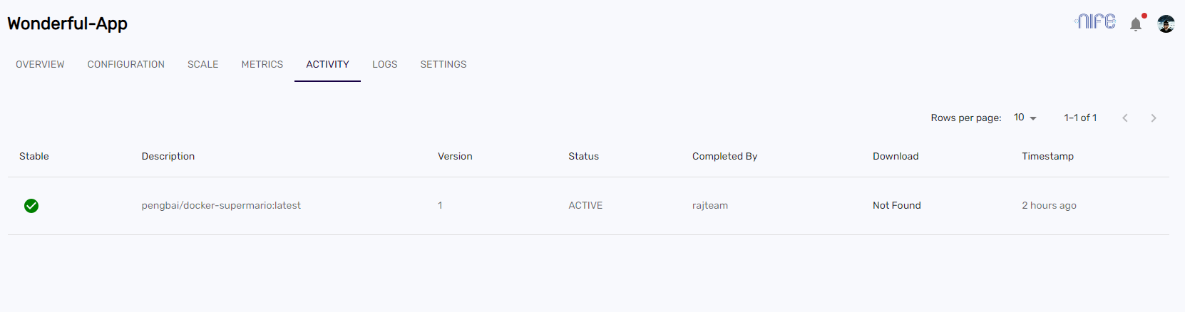Viewport: 1185px width, 312px height.
Task: Go to the previous page arrow
Action: [1125, 118]
